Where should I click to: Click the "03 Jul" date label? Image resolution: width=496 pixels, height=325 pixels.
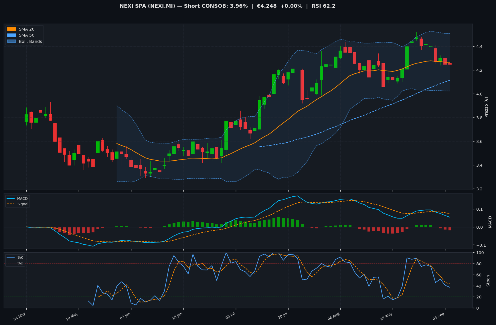click(x=230, y=316)
